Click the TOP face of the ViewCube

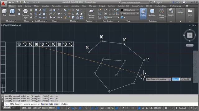click(190, 35)
